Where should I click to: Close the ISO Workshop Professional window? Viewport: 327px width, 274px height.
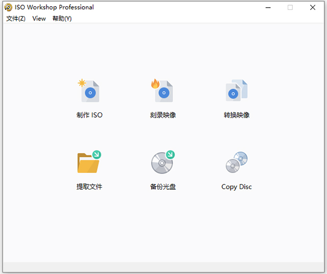pyautogui.click(x=313, y=8)
